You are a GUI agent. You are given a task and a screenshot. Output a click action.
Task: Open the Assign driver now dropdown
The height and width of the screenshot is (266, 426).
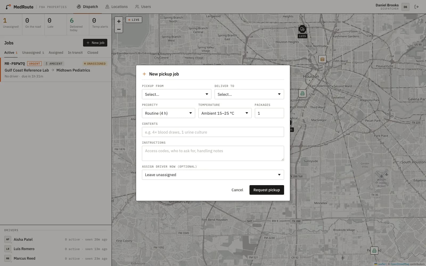tap(213, 175)
